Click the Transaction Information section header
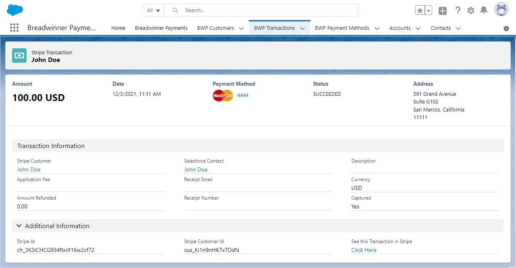 pyautogui.click(x=258, y=146)
